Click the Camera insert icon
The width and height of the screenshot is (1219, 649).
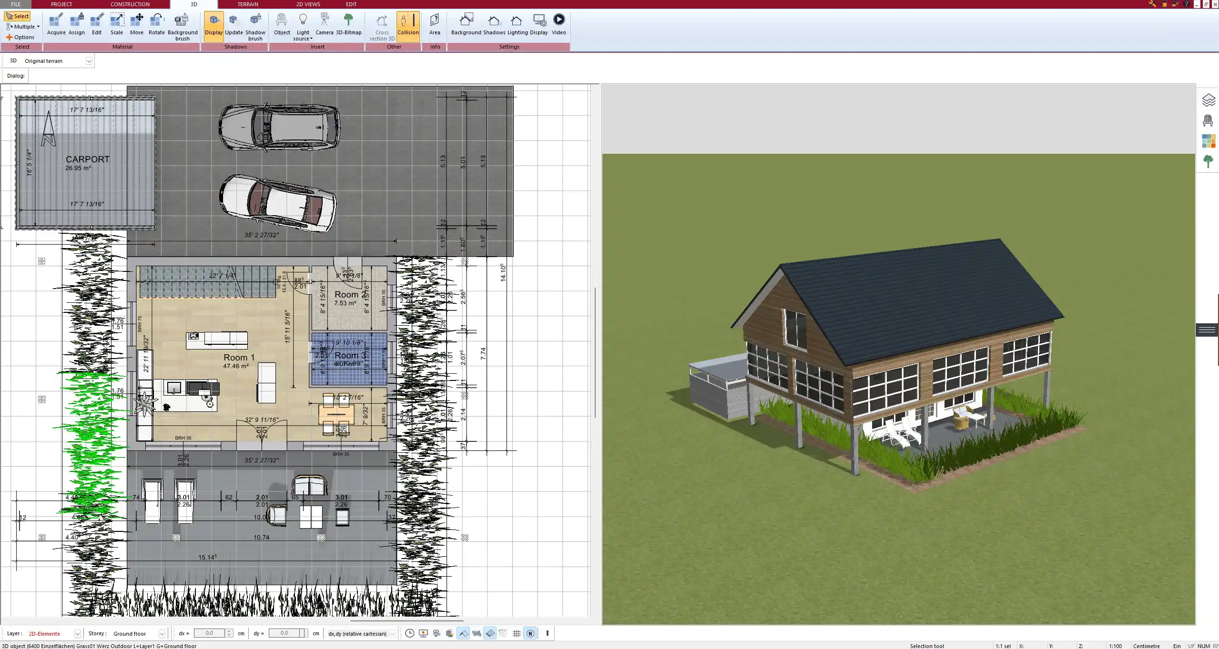tap(324, 24)
